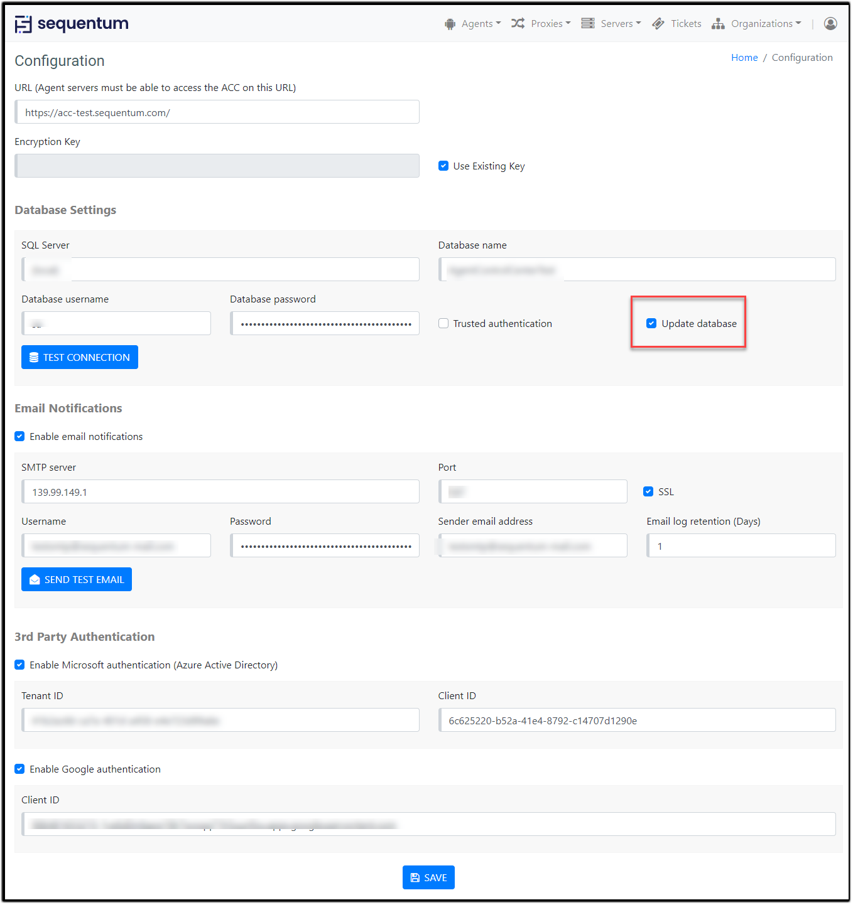Image resolution: width=853 pixels, height=905 pixels.
Task: Open the Organizations dropdown menu
Action: click(766, 24)
